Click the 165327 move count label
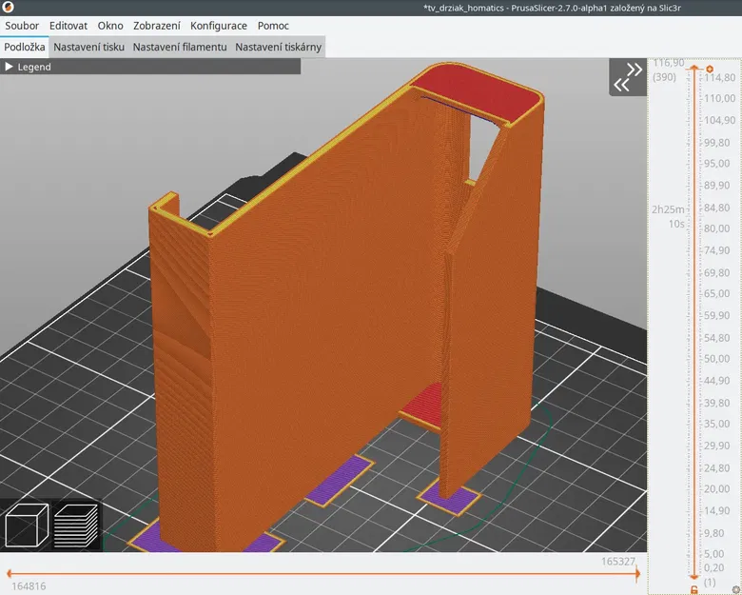742x595 pixels. pos(618,562)
